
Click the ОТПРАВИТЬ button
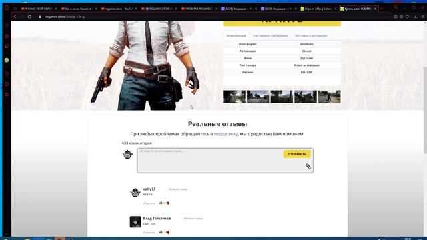297,154
